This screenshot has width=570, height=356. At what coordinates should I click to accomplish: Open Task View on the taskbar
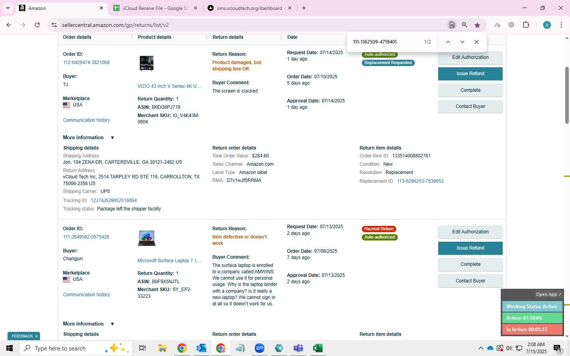[142, 348]
